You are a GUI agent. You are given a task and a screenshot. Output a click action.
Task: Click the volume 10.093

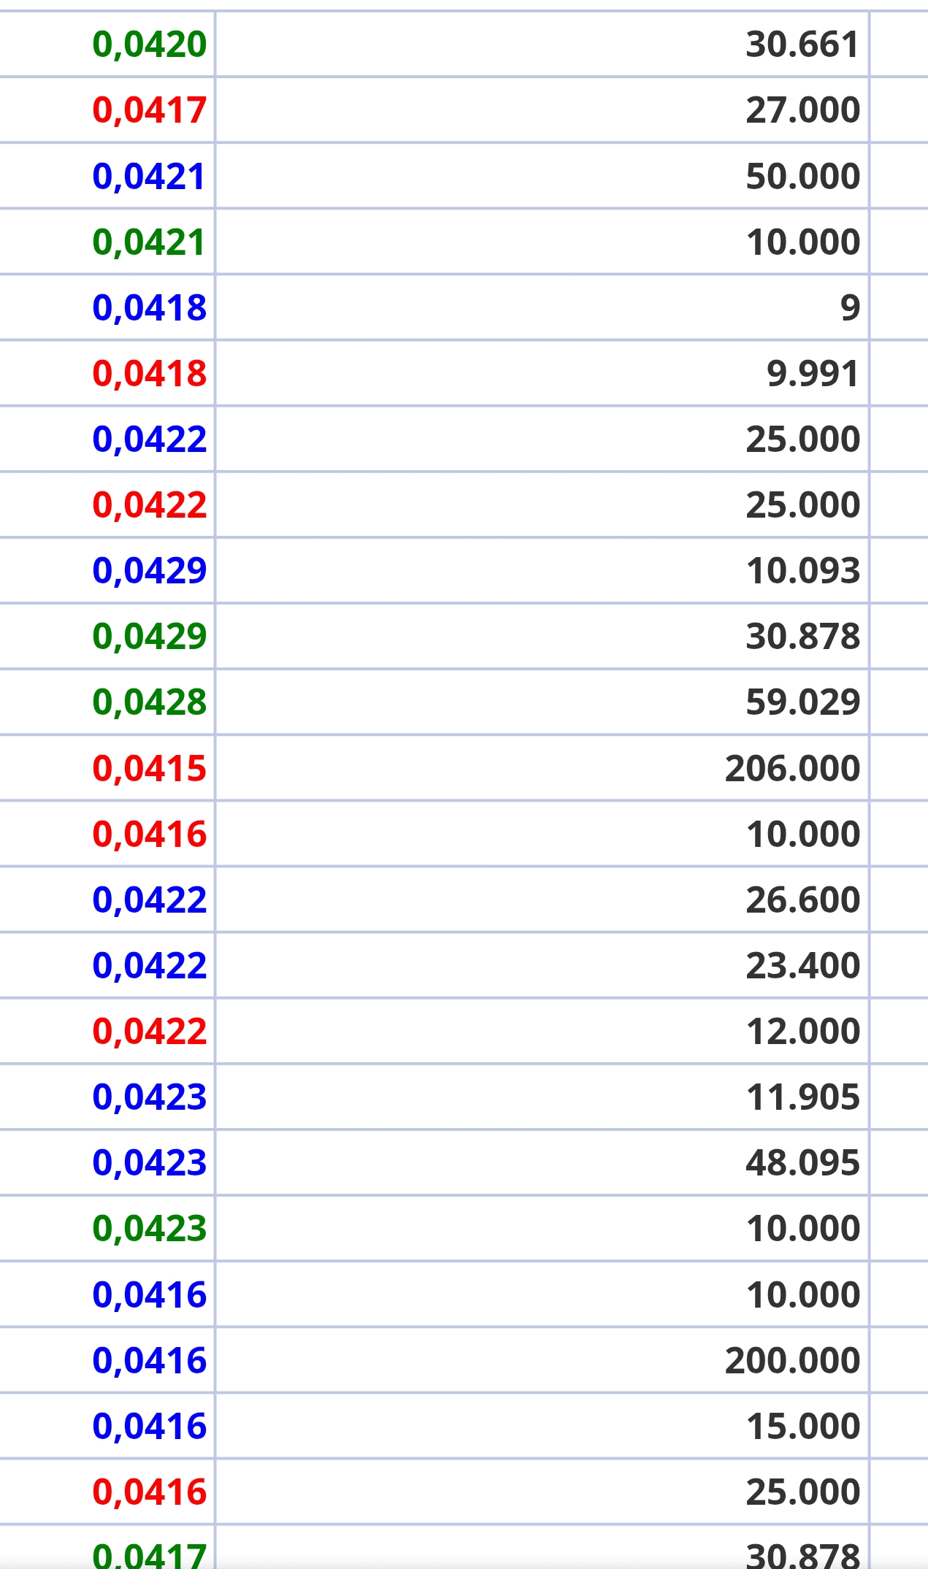802,570
